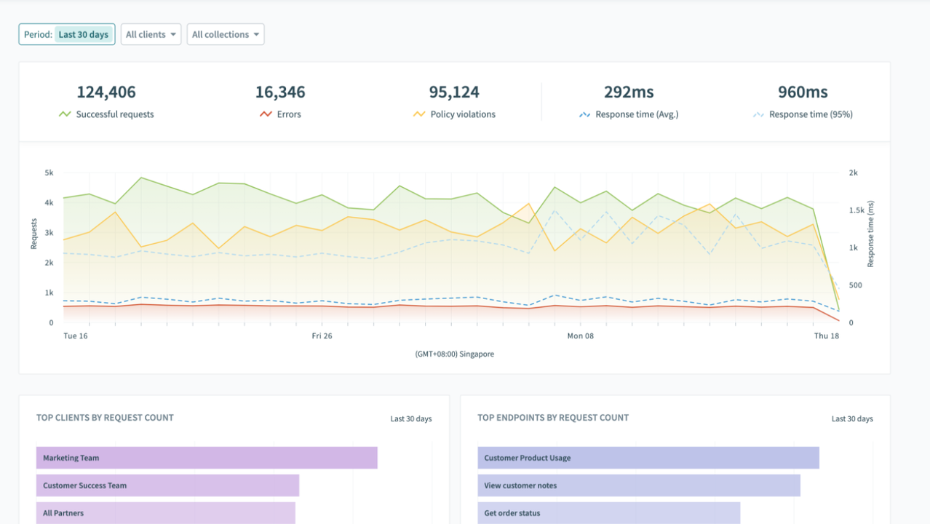Click the Mon 08 date on chart axis
Image resolution: width=930 pixels, height=524 pixels.
tap(580, 336)
